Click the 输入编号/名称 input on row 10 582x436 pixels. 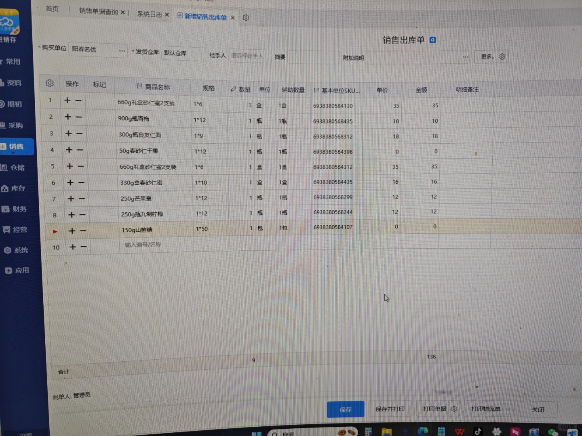click(x=143, y=245)
